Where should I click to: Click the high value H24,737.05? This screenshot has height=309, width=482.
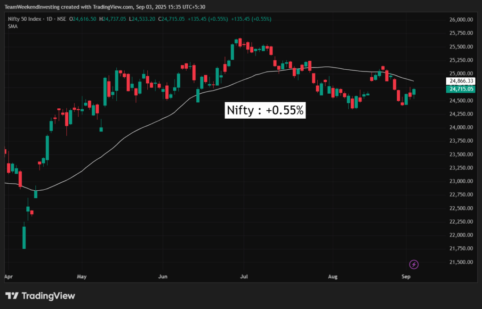coord(112,19)
